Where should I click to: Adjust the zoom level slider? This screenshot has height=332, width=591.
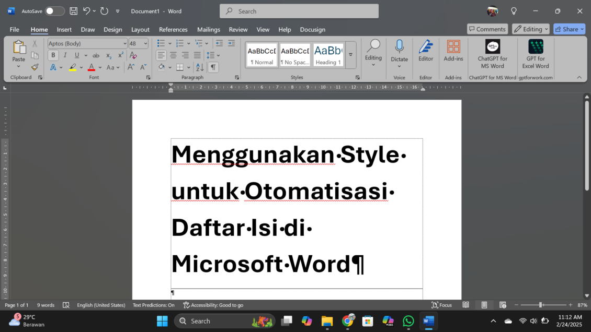540,305
